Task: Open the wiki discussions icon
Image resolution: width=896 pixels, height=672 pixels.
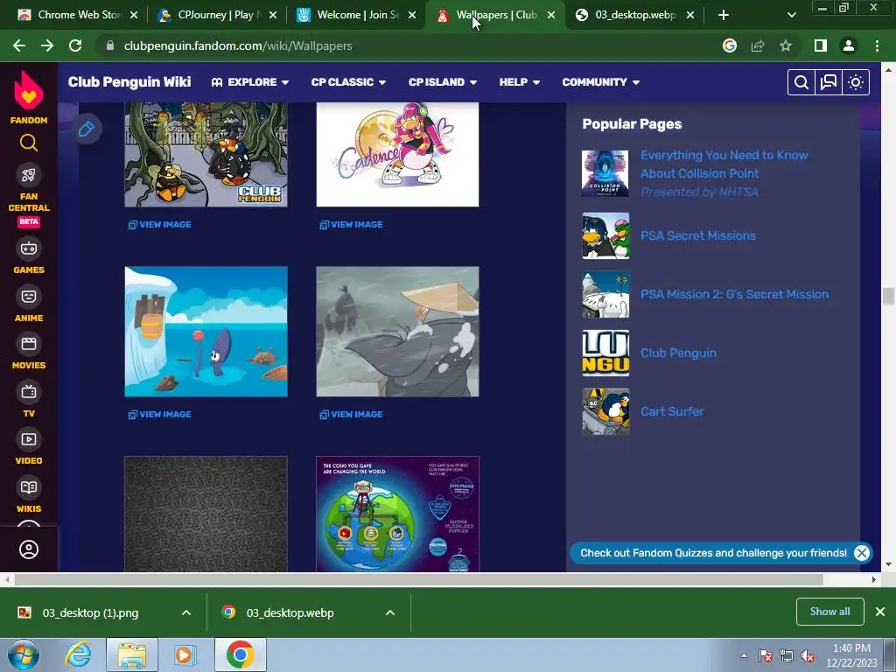Action: [829, 82]
